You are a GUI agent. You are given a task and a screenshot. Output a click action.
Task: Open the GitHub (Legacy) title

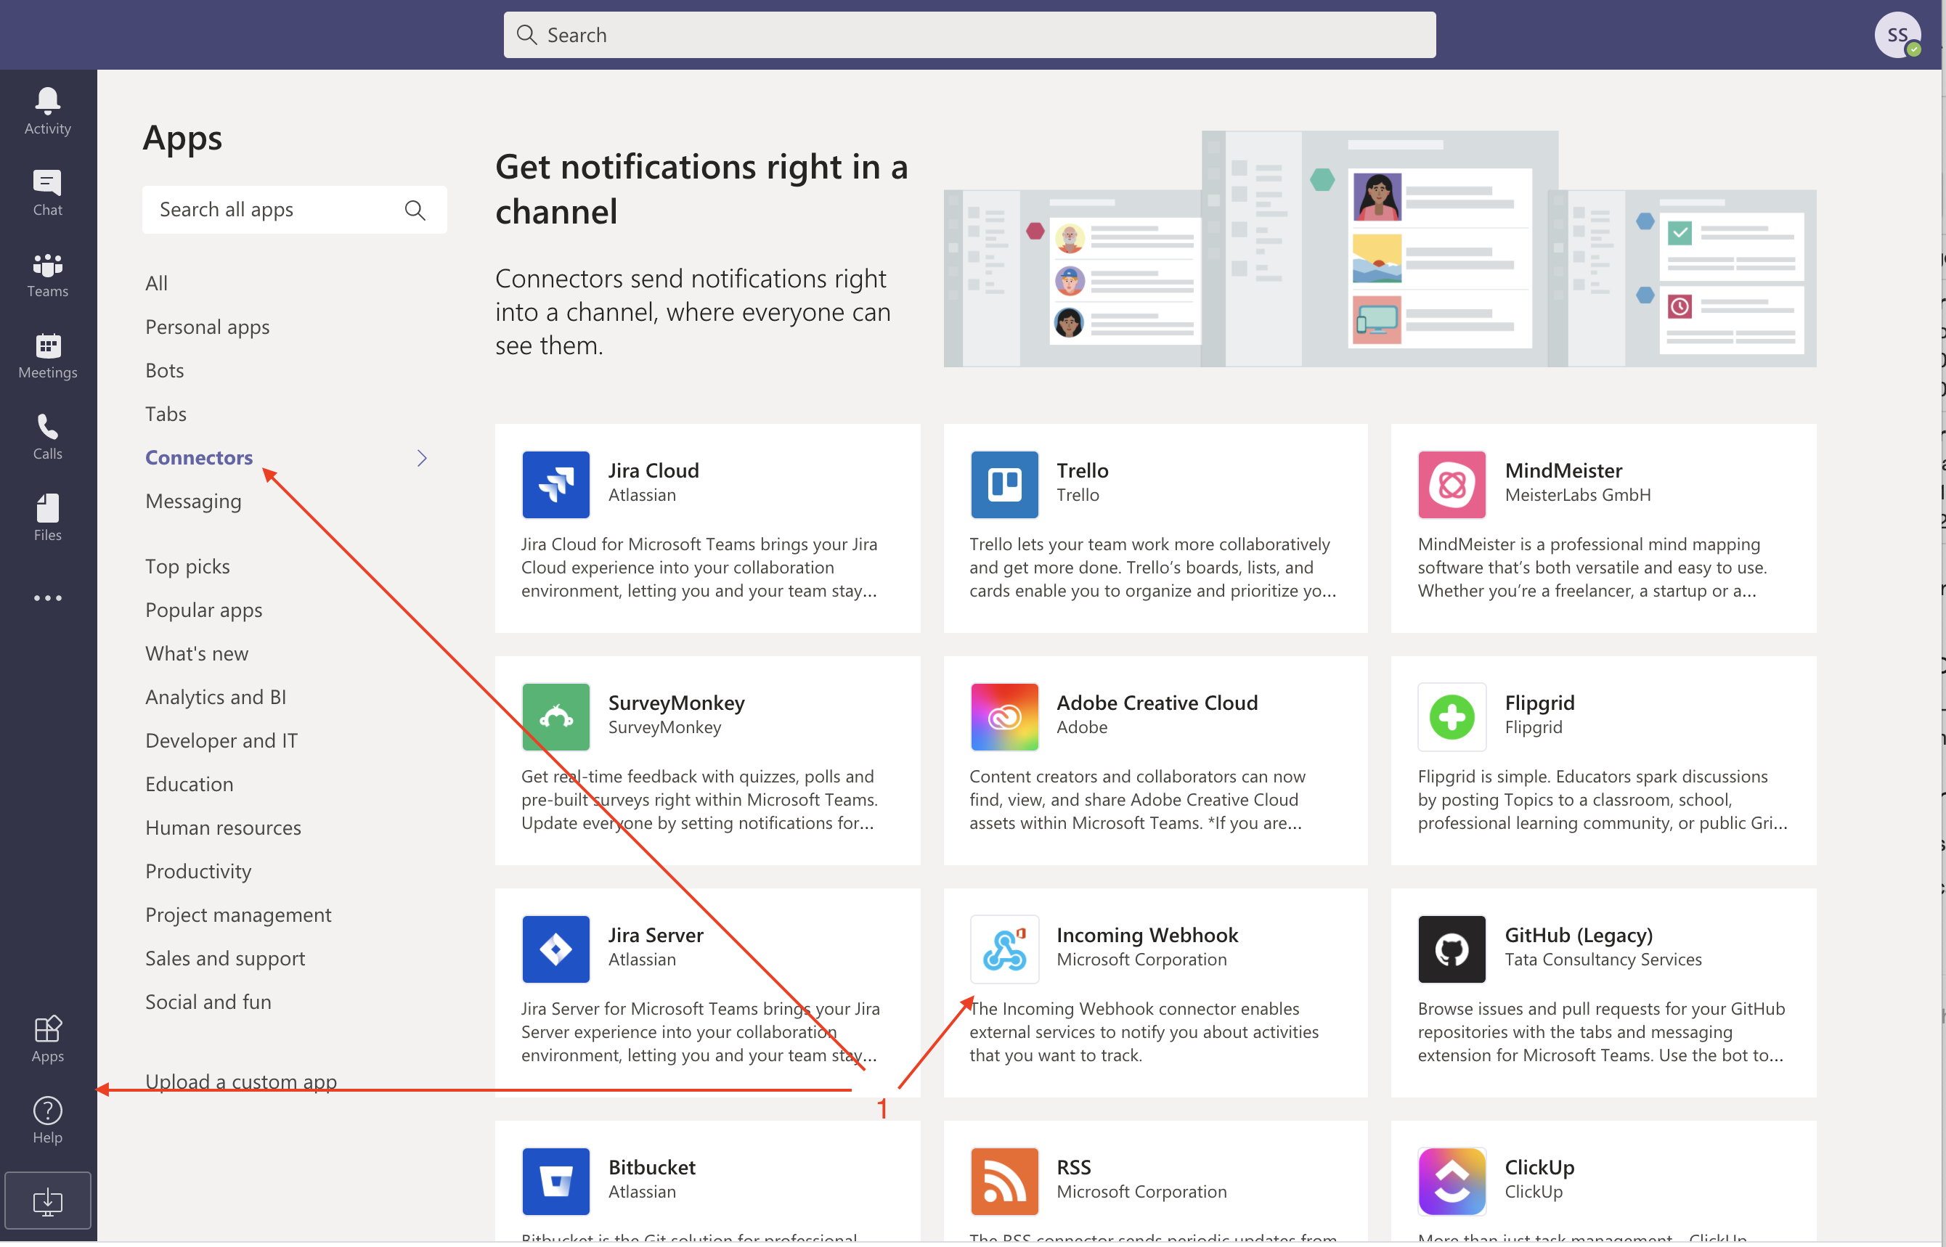[1579, 935]
